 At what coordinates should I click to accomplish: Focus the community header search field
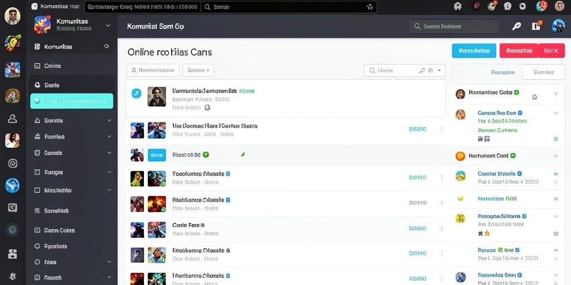(454, 27)
